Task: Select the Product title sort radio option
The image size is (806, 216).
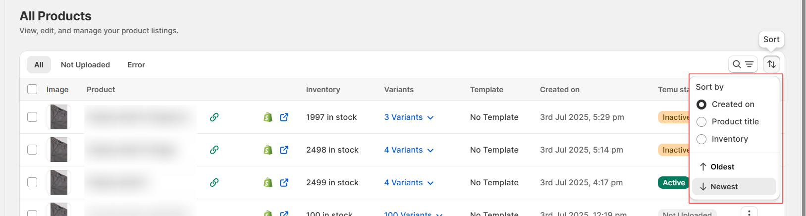Action: [701, 122]
